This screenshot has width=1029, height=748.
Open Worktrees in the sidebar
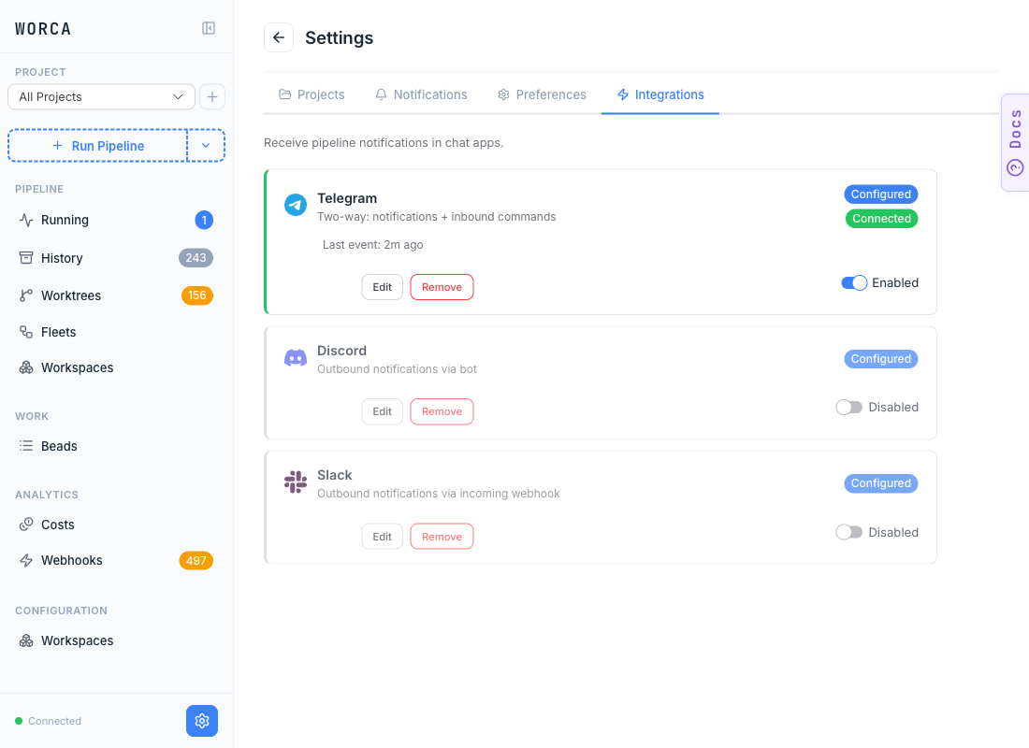pyautogui.click(x=116, y=295)
